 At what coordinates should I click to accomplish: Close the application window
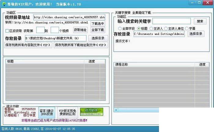(208, 3)
